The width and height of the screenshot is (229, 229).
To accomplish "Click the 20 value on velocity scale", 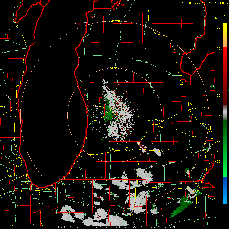I will 219,96.
